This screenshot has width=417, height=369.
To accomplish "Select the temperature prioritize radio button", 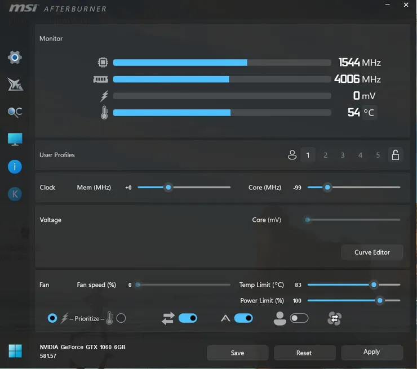I will point(121,318).
